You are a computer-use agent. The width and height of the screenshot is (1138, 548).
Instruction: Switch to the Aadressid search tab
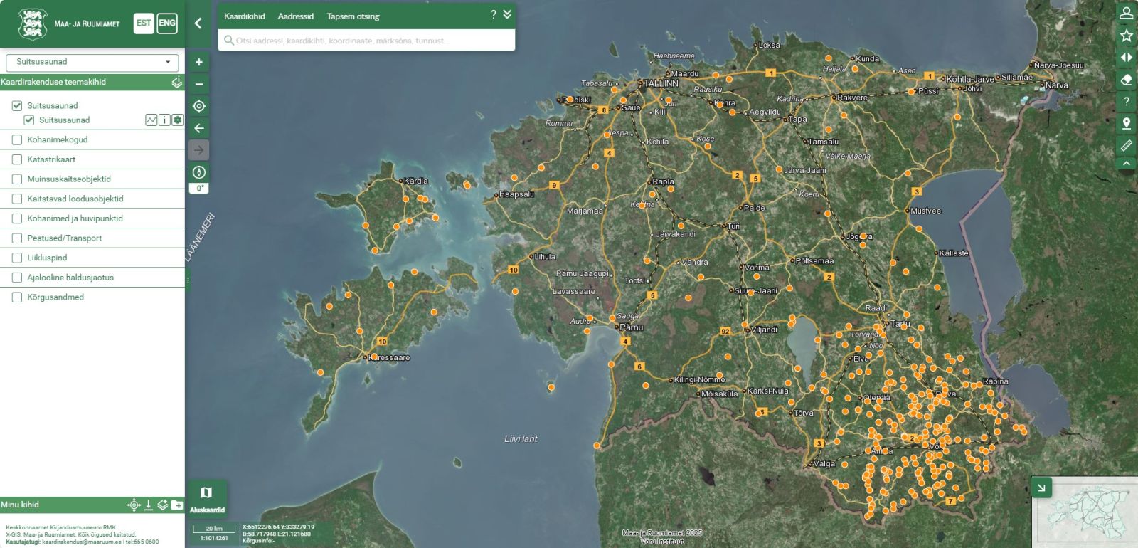(x=295, y=16)
